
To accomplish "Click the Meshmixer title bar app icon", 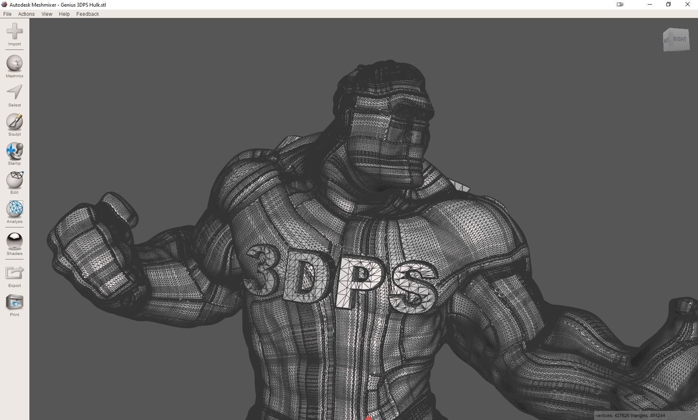I will (x=4, y=5).
